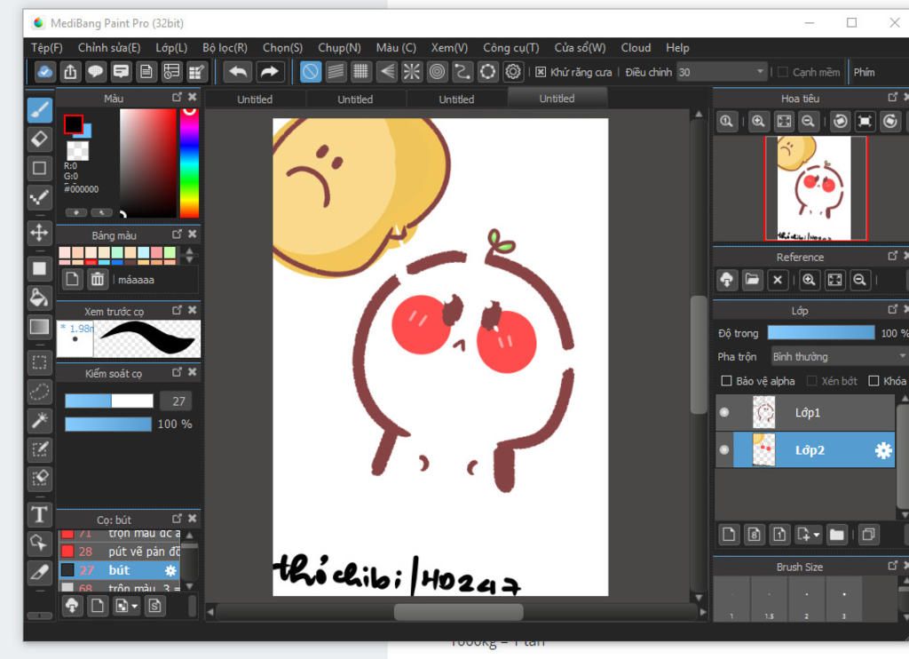Click the canvas vertical scrollbar

point(699,355)
